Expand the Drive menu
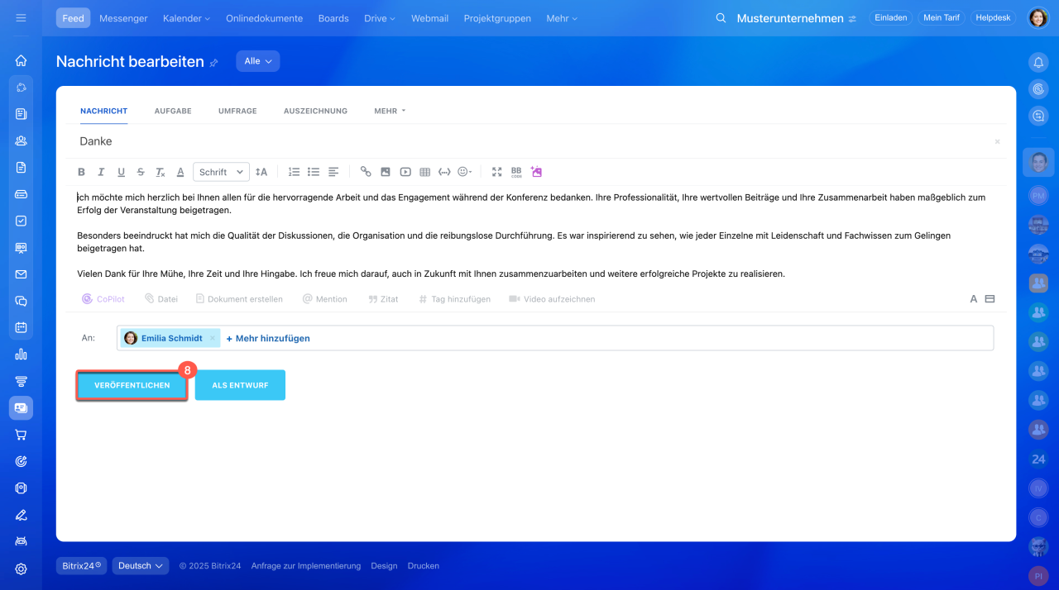Viewport: 1059px width, 590px height. pos(380,18)
